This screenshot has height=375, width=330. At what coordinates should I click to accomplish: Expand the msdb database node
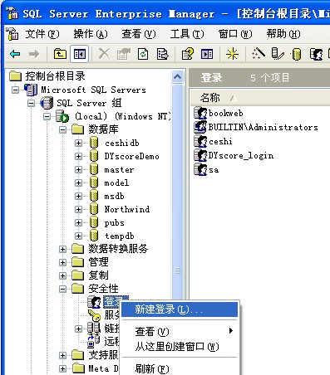(x=78, y=196)
